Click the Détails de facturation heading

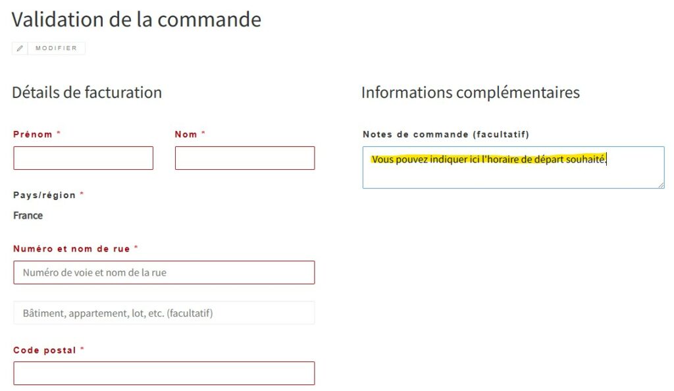coord(87,92)
